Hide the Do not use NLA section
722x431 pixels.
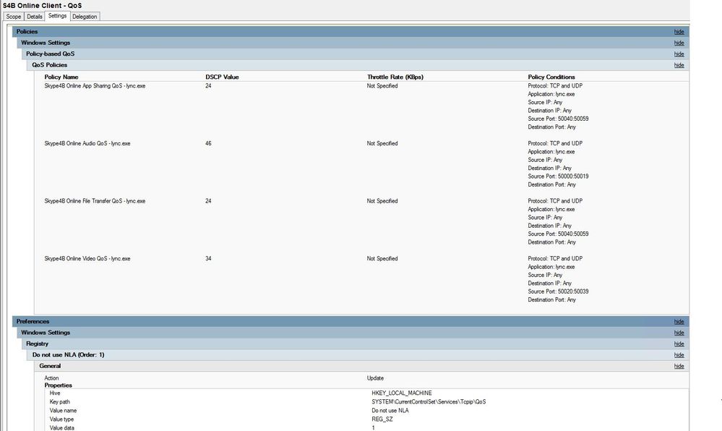point(679,355)
